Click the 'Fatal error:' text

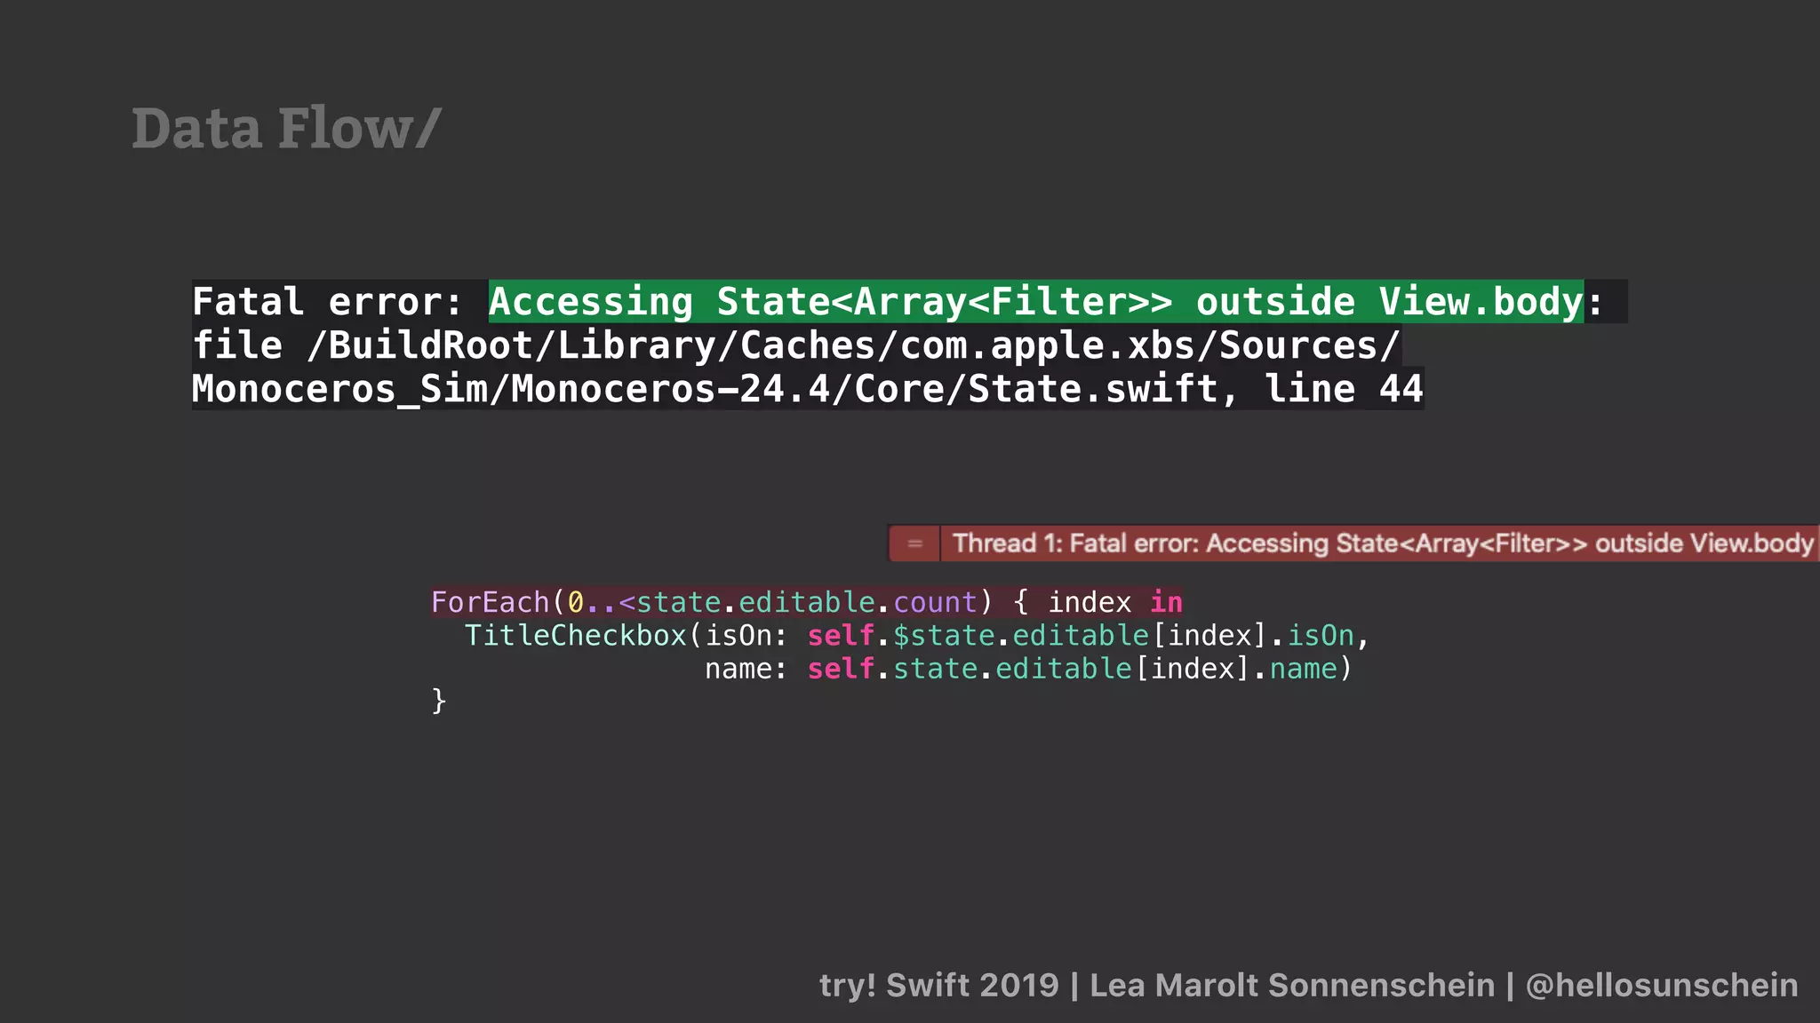328,302
